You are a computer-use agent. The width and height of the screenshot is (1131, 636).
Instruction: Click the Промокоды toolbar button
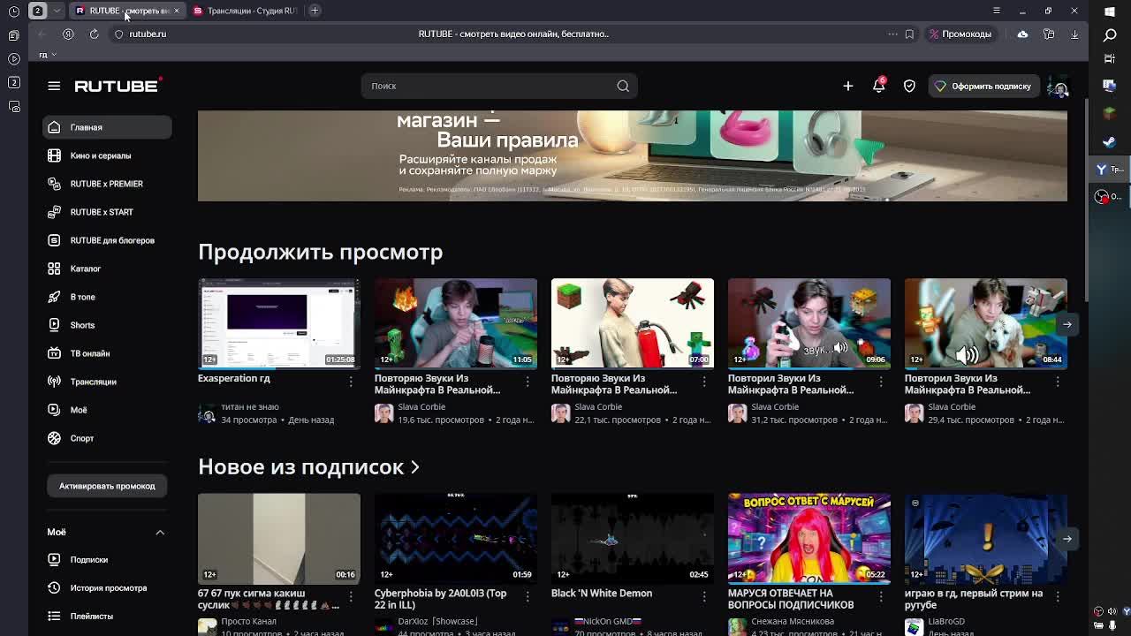960,34
